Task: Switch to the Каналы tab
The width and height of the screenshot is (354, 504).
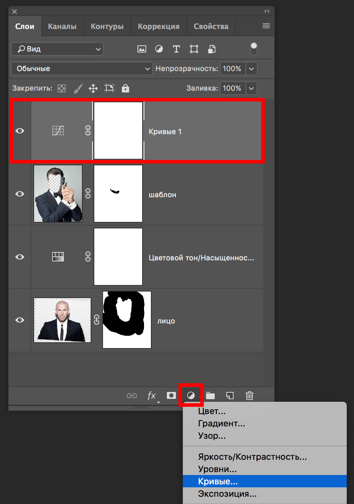Action: pyautogui.click(x=62, y=26)
